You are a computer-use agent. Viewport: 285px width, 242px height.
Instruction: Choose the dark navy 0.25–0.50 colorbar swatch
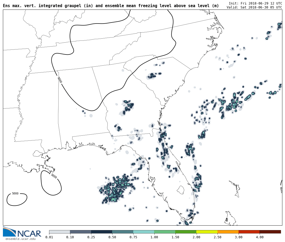[102, 232]
